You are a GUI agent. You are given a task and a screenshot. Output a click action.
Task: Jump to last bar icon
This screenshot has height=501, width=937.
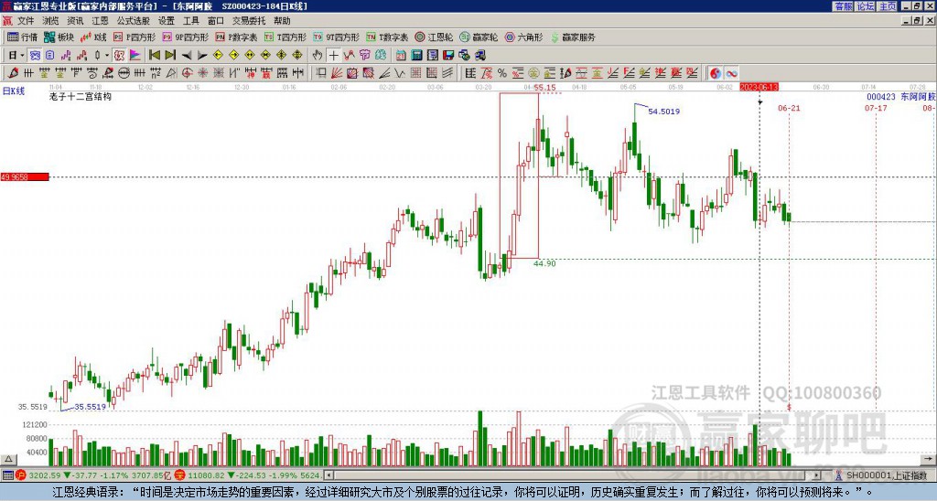coord(170,55)
